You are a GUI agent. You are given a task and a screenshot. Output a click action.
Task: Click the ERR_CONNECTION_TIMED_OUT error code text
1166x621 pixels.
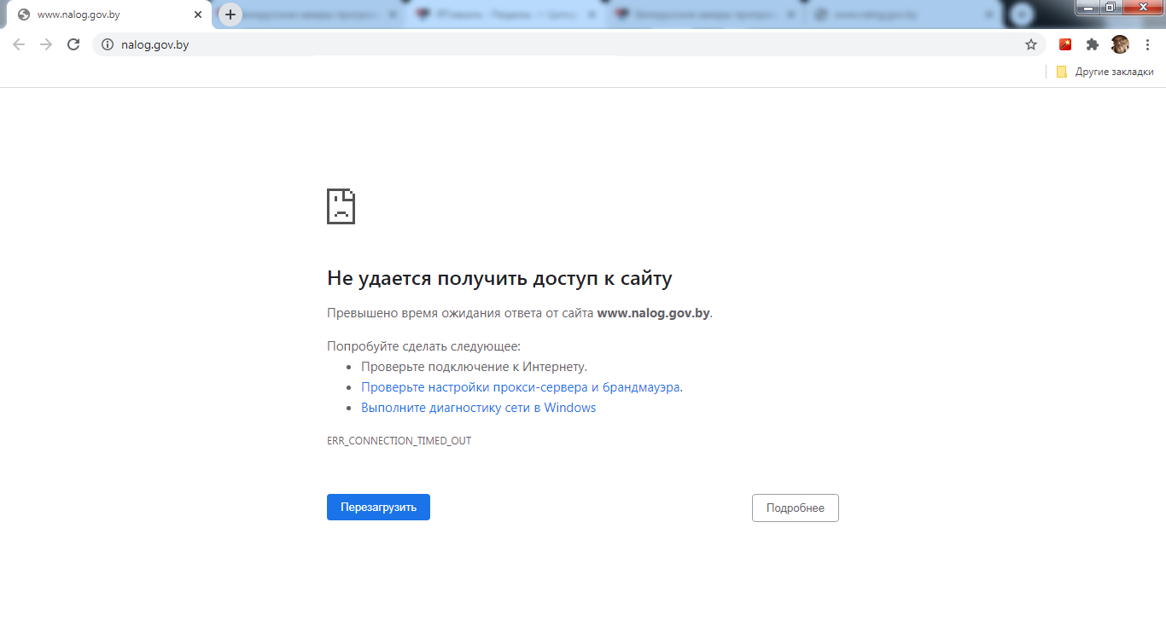click(399, 441)
